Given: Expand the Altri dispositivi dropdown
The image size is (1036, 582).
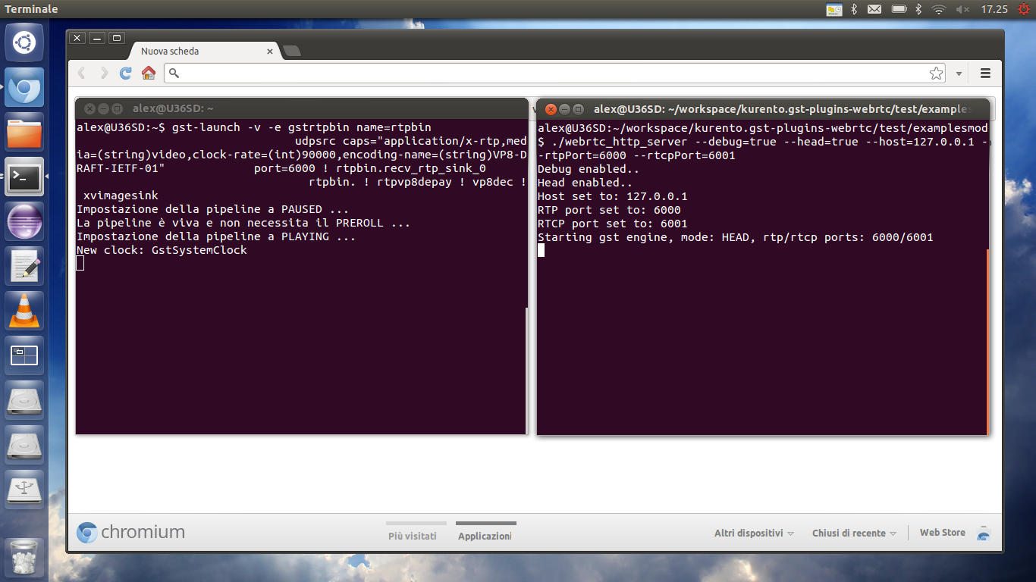Looking at the screenshot, I should 754,533.
